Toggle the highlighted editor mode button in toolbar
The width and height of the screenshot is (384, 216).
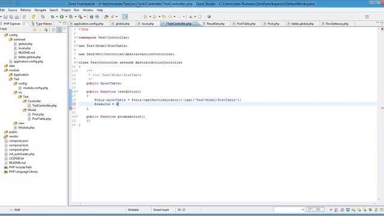pyautogui.click(x=125, y=17)
